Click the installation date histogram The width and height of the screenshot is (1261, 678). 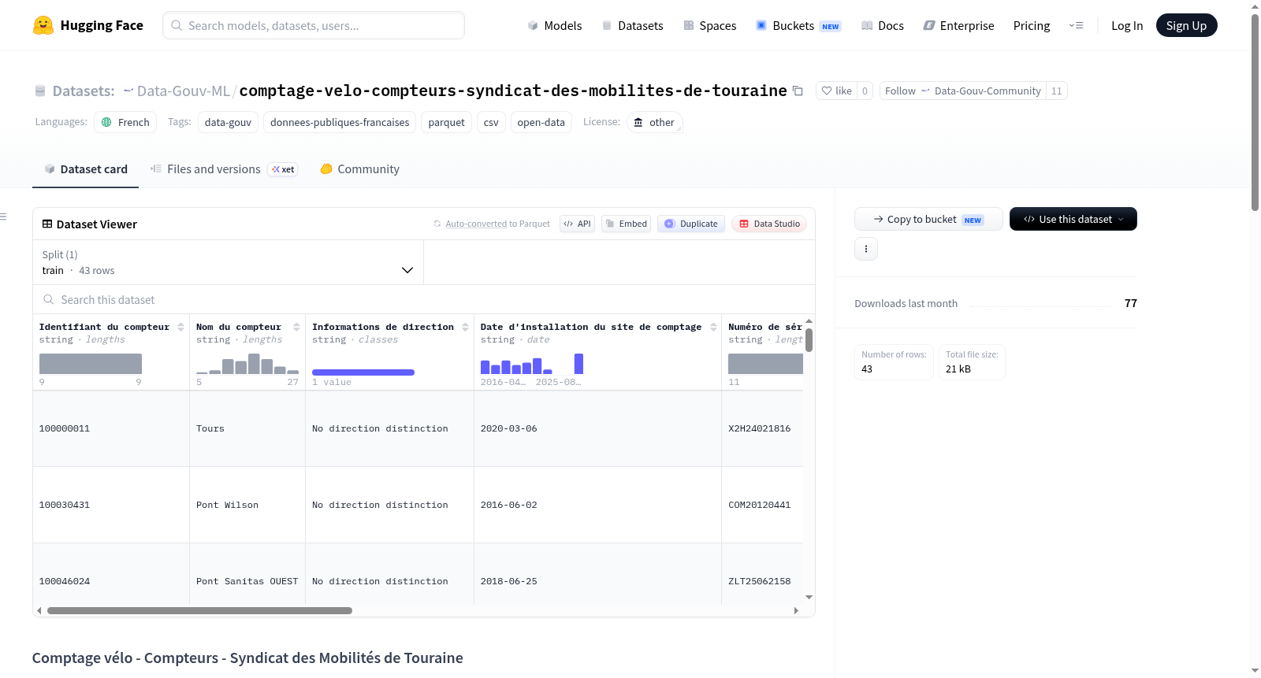click(x=532, y=363)
